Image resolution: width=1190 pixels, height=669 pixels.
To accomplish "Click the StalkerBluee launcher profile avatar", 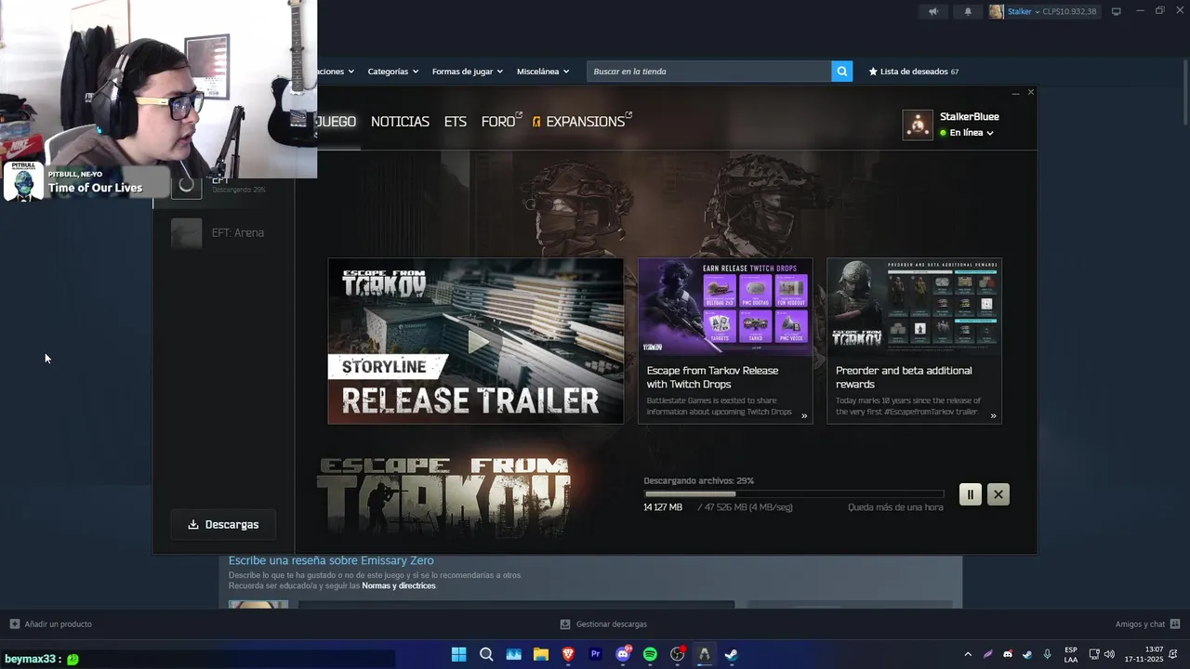I will tap(918, 125).
